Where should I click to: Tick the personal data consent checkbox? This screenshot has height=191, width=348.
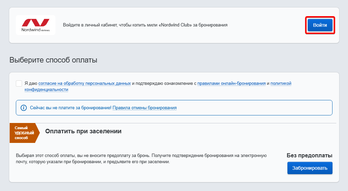click(19, 83)
